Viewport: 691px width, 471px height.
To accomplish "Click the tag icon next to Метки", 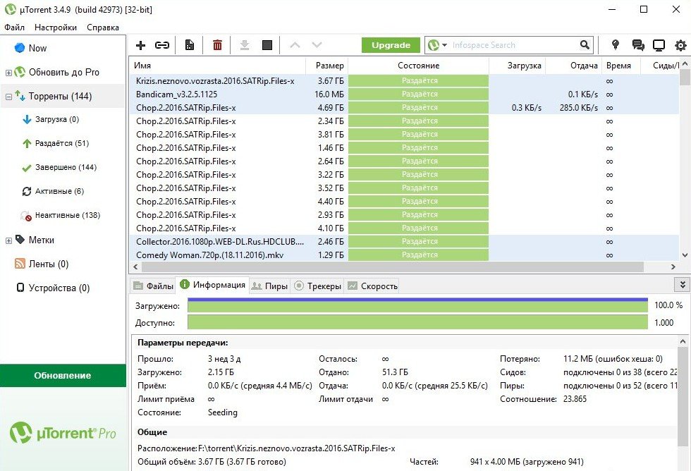I will coord(20,239).
